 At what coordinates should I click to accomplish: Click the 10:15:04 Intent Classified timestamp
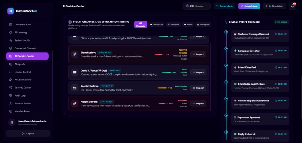pyautogui.click(x=281, y=67)
